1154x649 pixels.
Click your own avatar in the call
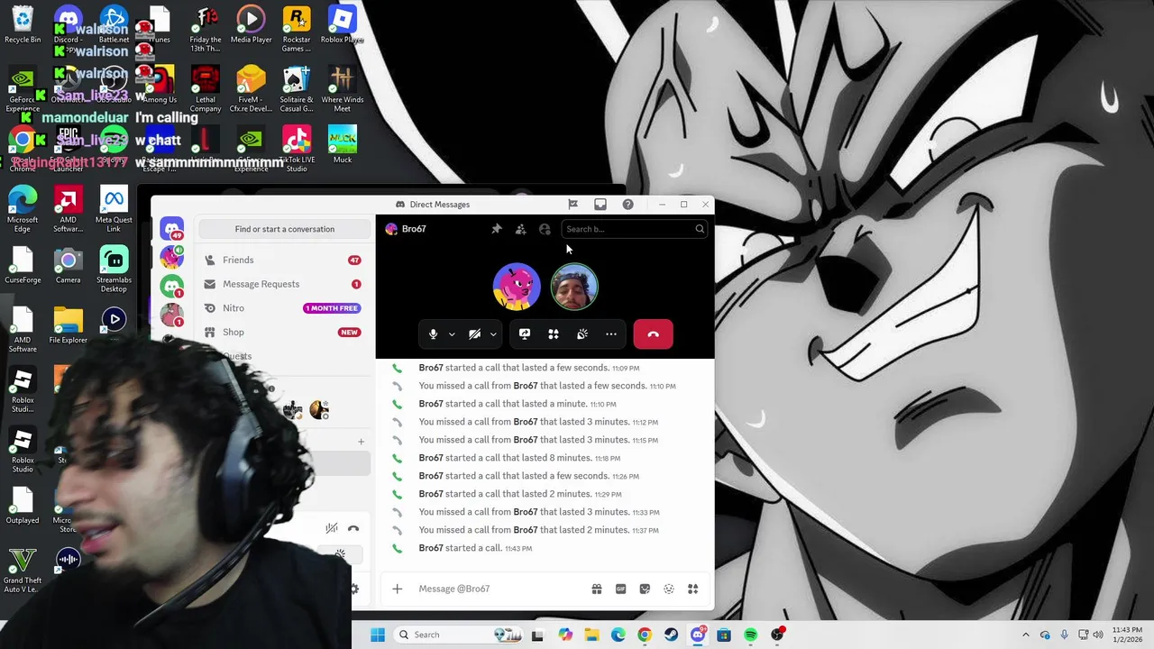point(574,287)
